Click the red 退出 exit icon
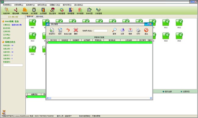 (146, 30)
